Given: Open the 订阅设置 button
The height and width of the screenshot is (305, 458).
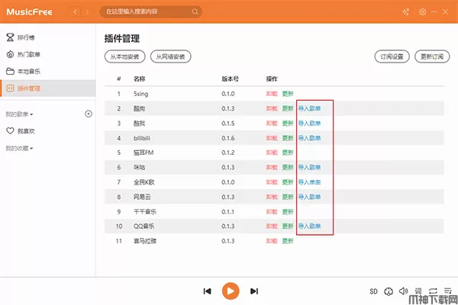Looking at the screenshot, I should coord(392,56).
